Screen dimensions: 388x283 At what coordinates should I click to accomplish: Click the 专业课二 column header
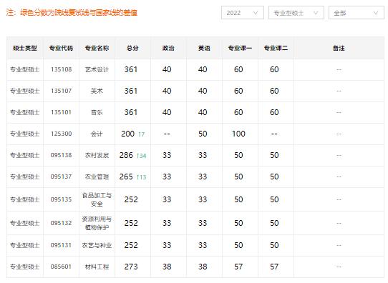pyautogui.click(x=276, y=48)
